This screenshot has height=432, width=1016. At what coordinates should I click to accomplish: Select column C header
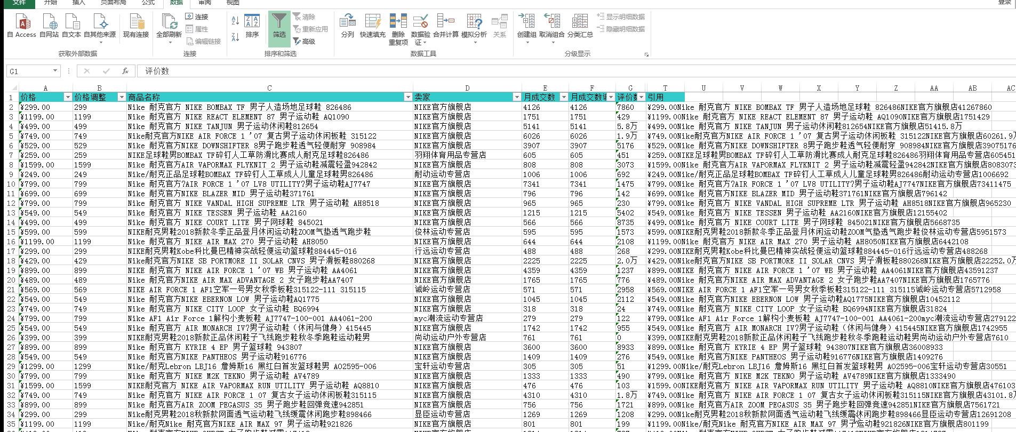[269, 88]
